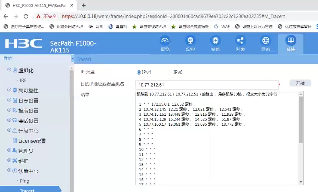
Task: Click the 日志设置 tree label
Action: point(28,101)
